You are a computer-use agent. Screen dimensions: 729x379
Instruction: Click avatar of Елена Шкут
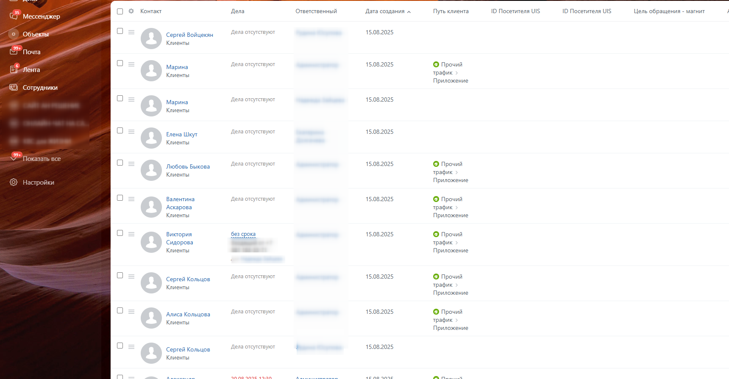click(151, 138)
